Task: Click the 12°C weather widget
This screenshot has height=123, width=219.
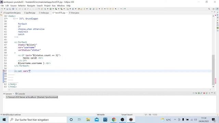Action: (x=166, y=120)
